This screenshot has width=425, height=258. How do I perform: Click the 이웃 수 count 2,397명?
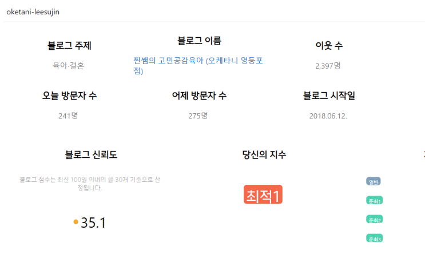point(328,65)
